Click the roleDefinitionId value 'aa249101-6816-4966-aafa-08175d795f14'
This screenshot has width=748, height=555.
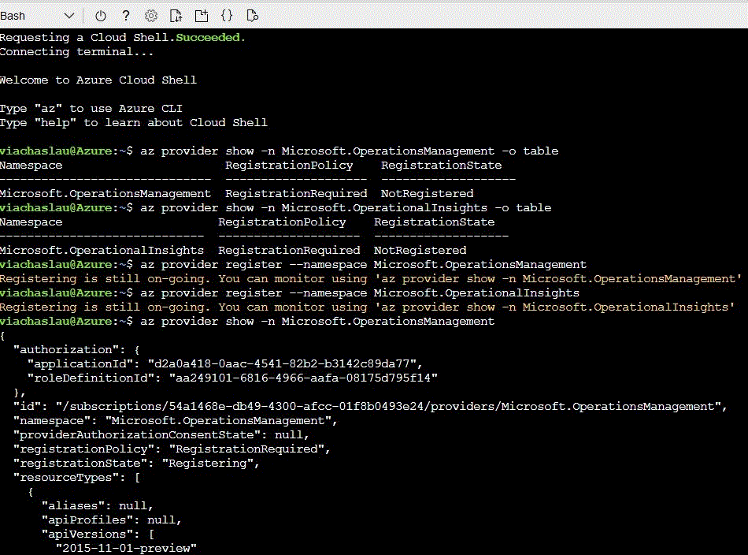[303, 378]
